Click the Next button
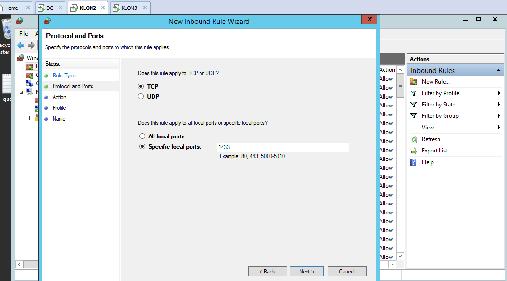The height and width of the screenshot is (281, 507). [x=307, y=272]
